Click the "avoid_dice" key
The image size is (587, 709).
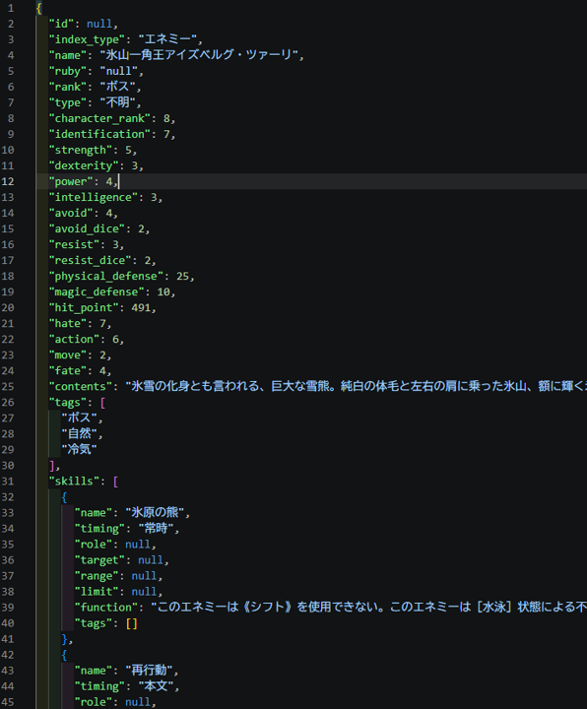pyautogui.click(x=87, y=228)
